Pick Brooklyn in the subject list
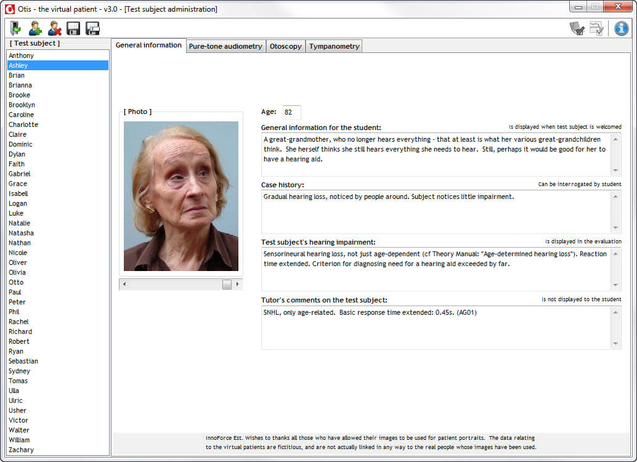Screen dimensions: 637x462 (x=58, y=105)
